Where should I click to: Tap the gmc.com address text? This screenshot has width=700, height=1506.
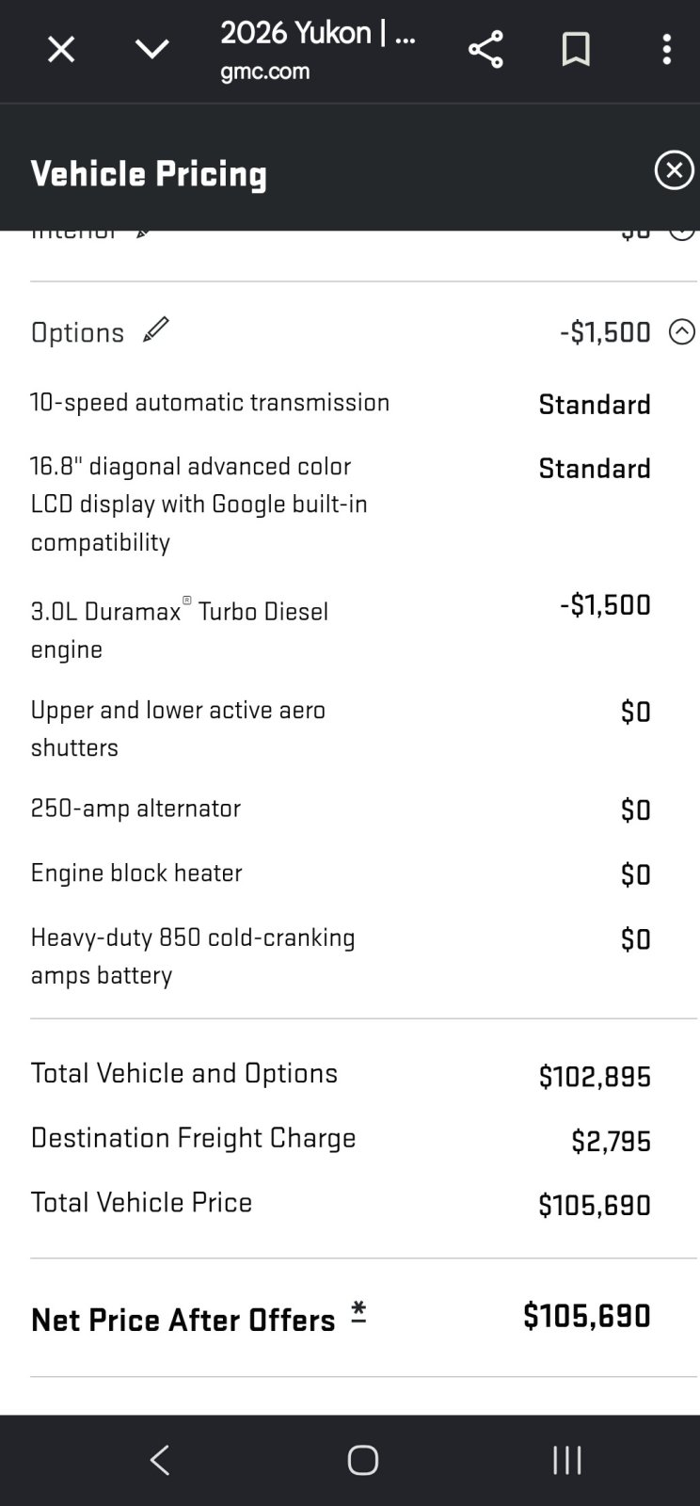click(265, 72)
